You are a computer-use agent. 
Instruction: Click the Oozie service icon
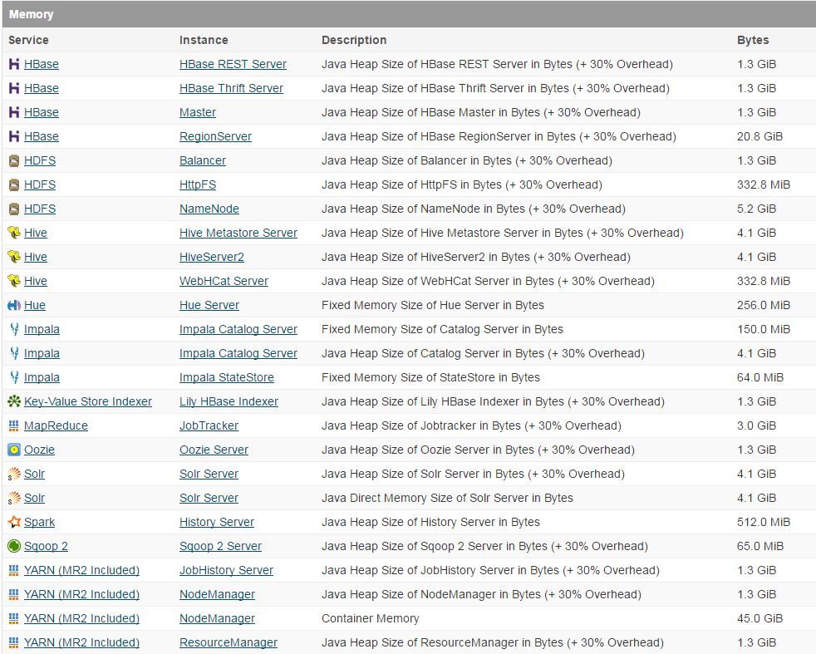14,450
